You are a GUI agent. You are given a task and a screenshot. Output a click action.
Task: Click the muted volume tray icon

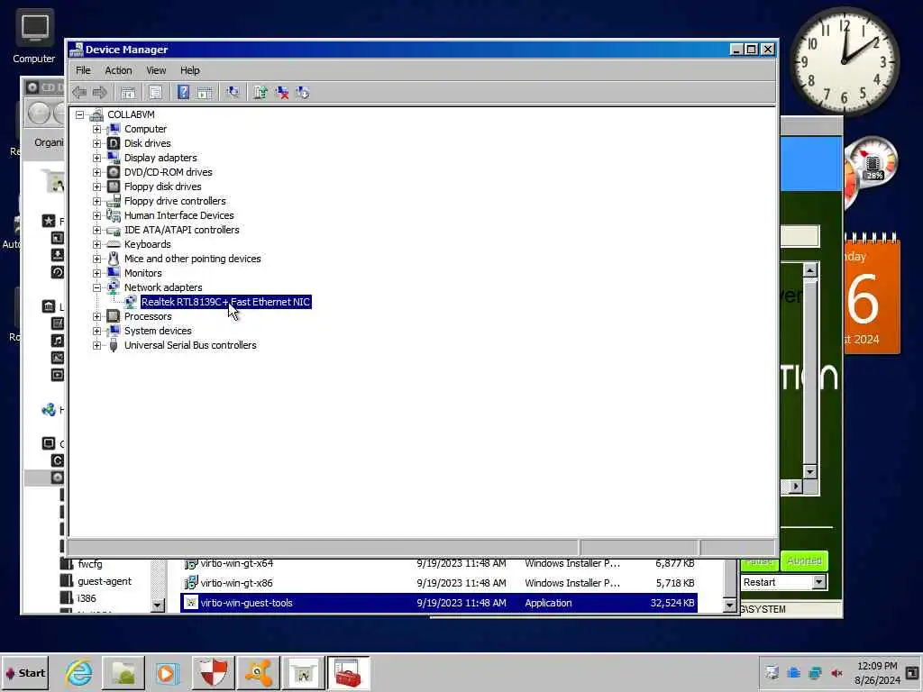click(x=836, y=673)
